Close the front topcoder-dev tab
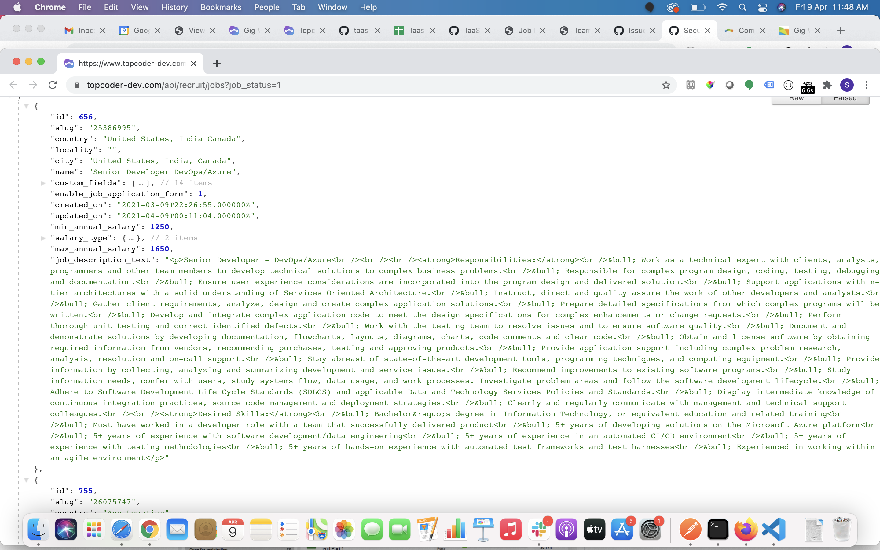Viewport: 880px width, 550px height. [194, 63]
